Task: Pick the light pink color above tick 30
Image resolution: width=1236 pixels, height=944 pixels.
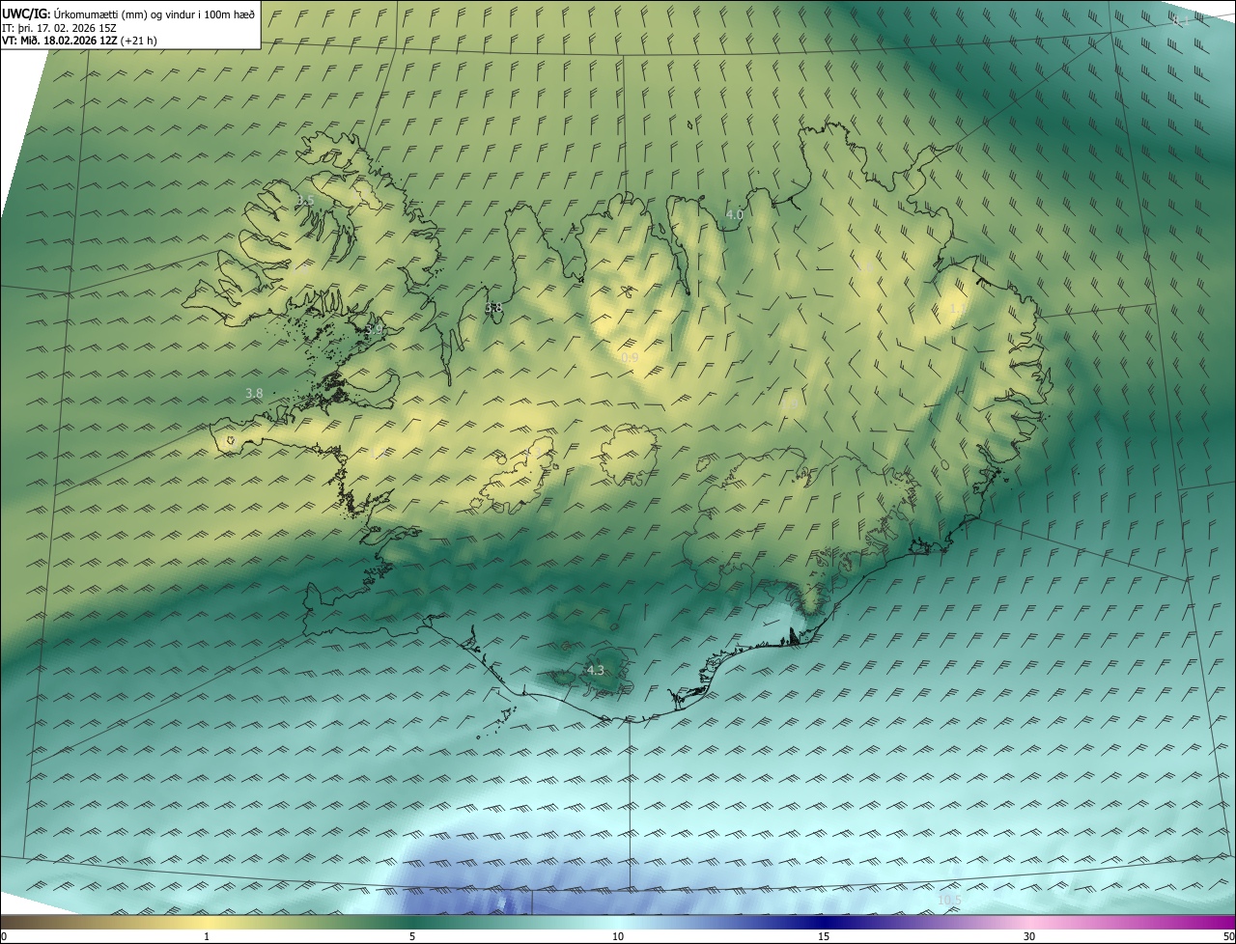Action: coord(1029,922)
